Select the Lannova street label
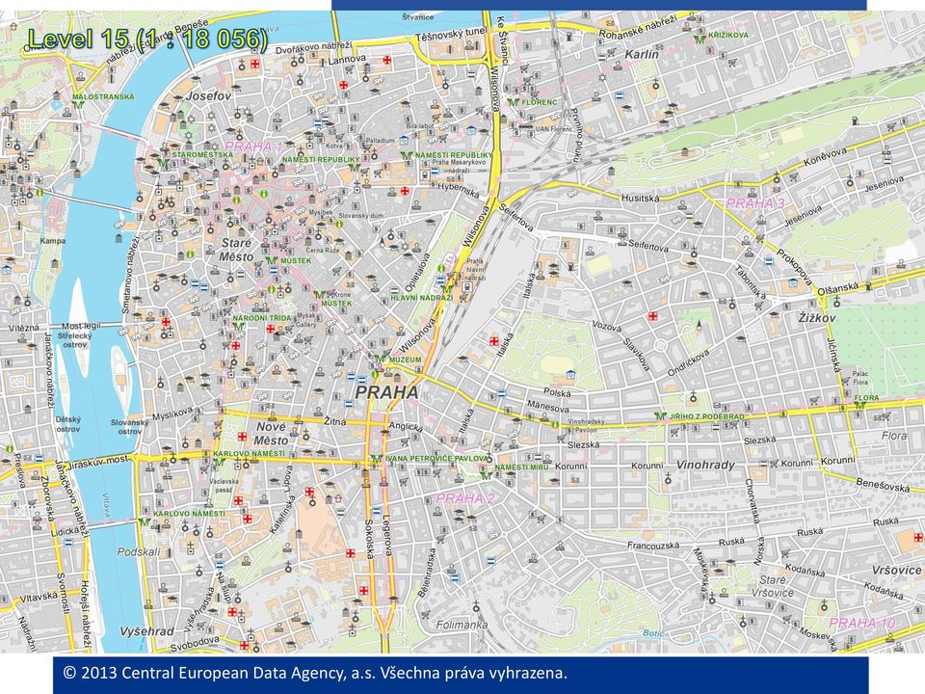The width and height of the screenshot is (925, 694). coord(347,60)
